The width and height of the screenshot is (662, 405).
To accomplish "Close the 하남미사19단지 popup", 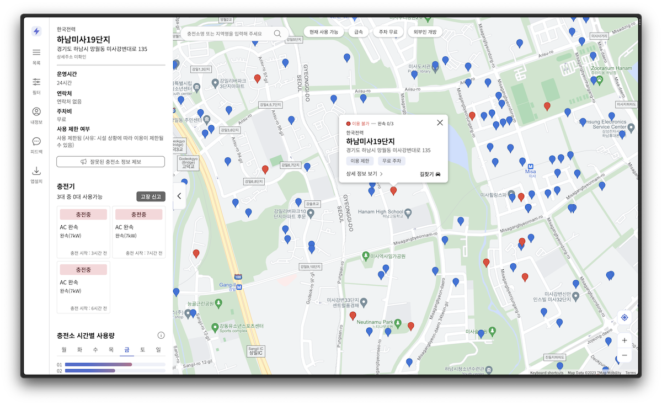I will pos(440,122).
